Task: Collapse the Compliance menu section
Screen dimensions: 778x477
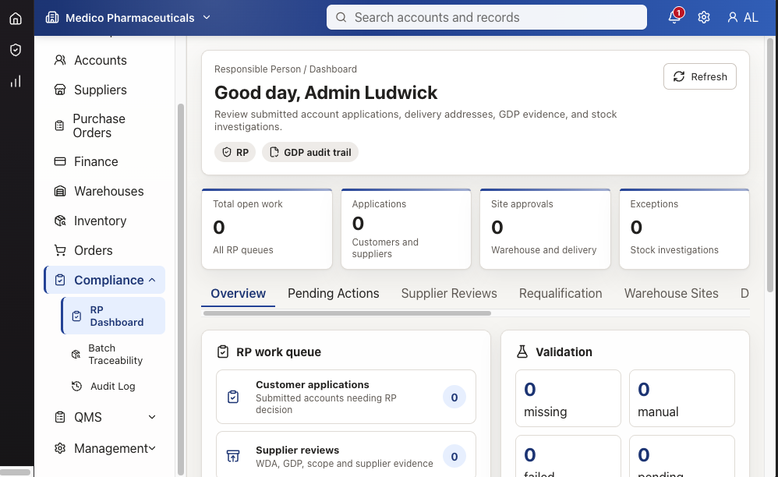Action: (x=152, y=280)
